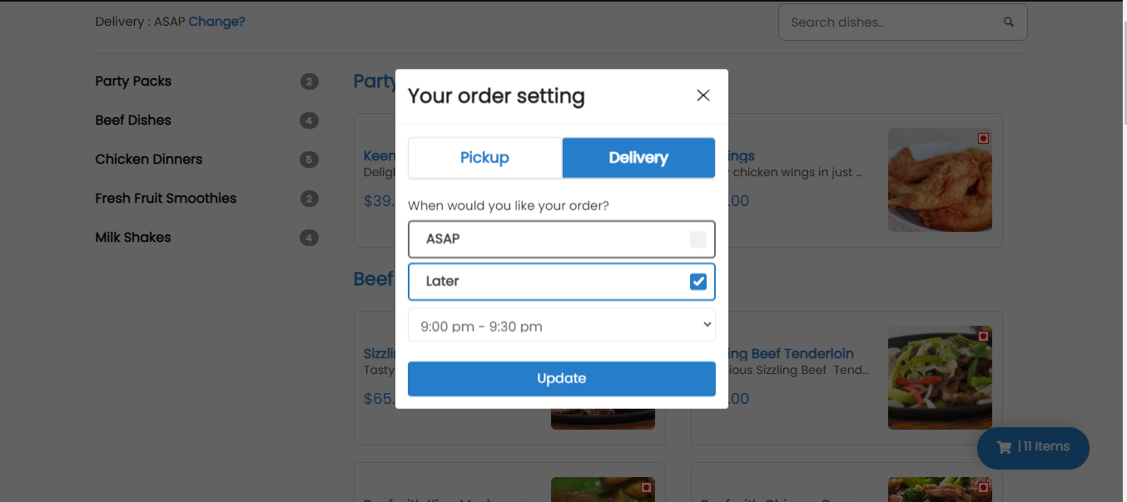
Task: Click the Milk Shakes count badge
Action: (309, 238)
